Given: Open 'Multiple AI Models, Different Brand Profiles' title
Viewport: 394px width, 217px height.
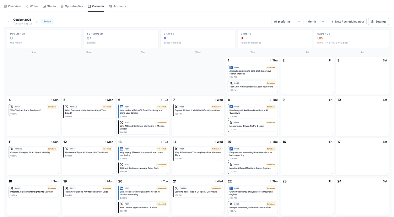Looking at the screenshot, I should point(251,208).
